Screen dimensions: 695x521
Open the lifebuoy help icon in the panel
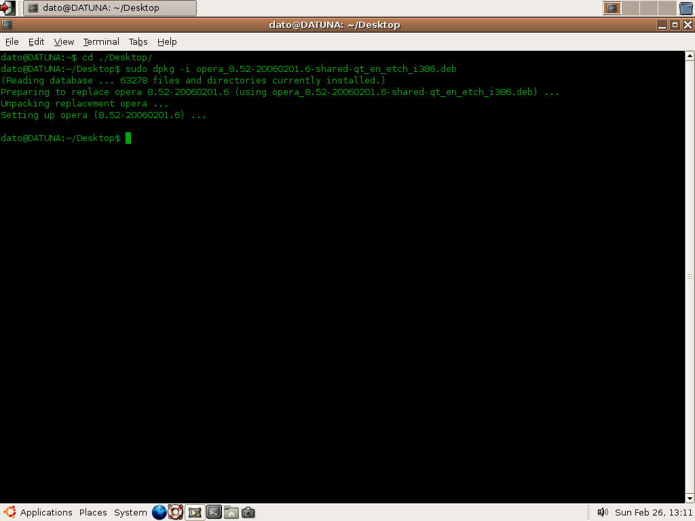[176, 512]
